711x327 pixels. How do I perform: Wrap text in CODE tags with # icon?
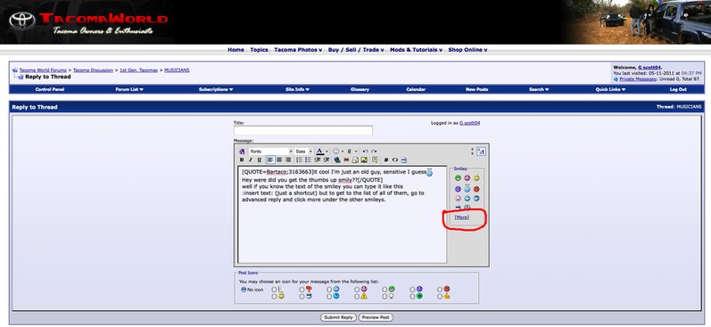pos(386,159)
